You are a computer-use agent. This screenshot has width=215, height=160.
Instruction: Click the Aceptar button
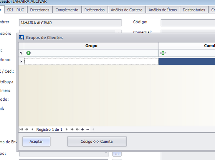tap(36, 142)
